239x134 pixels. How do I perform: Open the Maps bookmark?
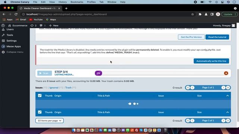[x=51, y=19]
